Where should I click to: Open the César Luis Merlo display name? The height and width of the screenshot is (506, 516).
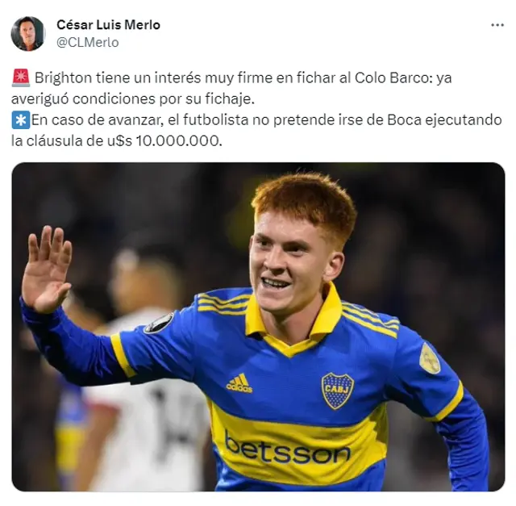coord(108,25)
